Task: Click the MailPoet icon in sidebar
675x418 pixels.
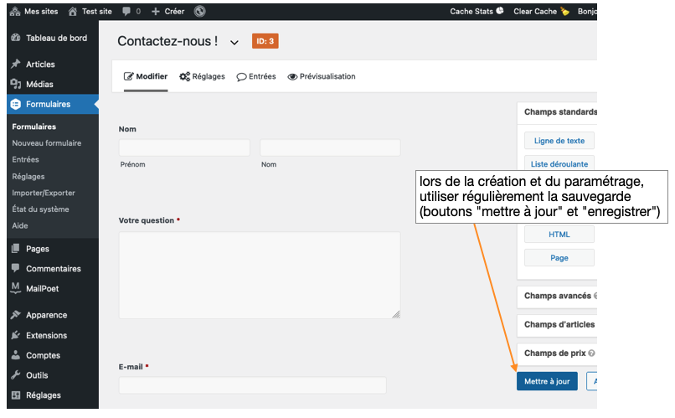Action: [x=16, y=289]
